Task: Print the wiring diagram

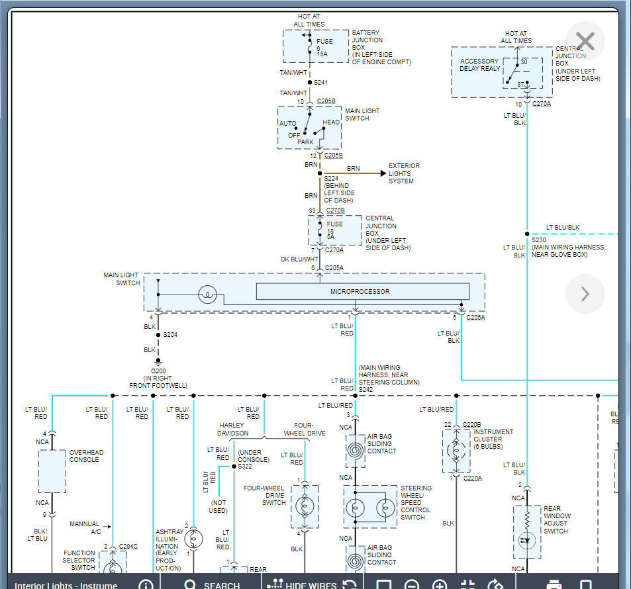Action: (x=554, y=584)
